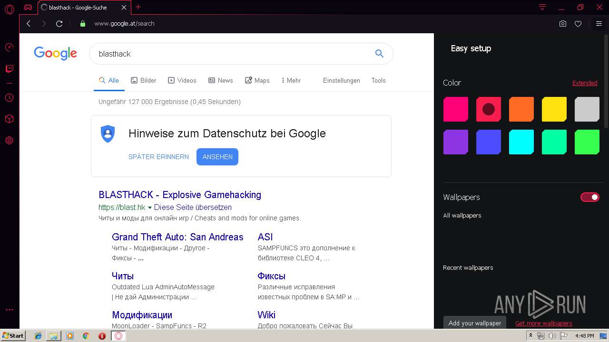The height and width of the screenshot is (342, 609).
Task: Open Grand Theft Auto: San Andreas sitelink
Action: click(177, 237)
